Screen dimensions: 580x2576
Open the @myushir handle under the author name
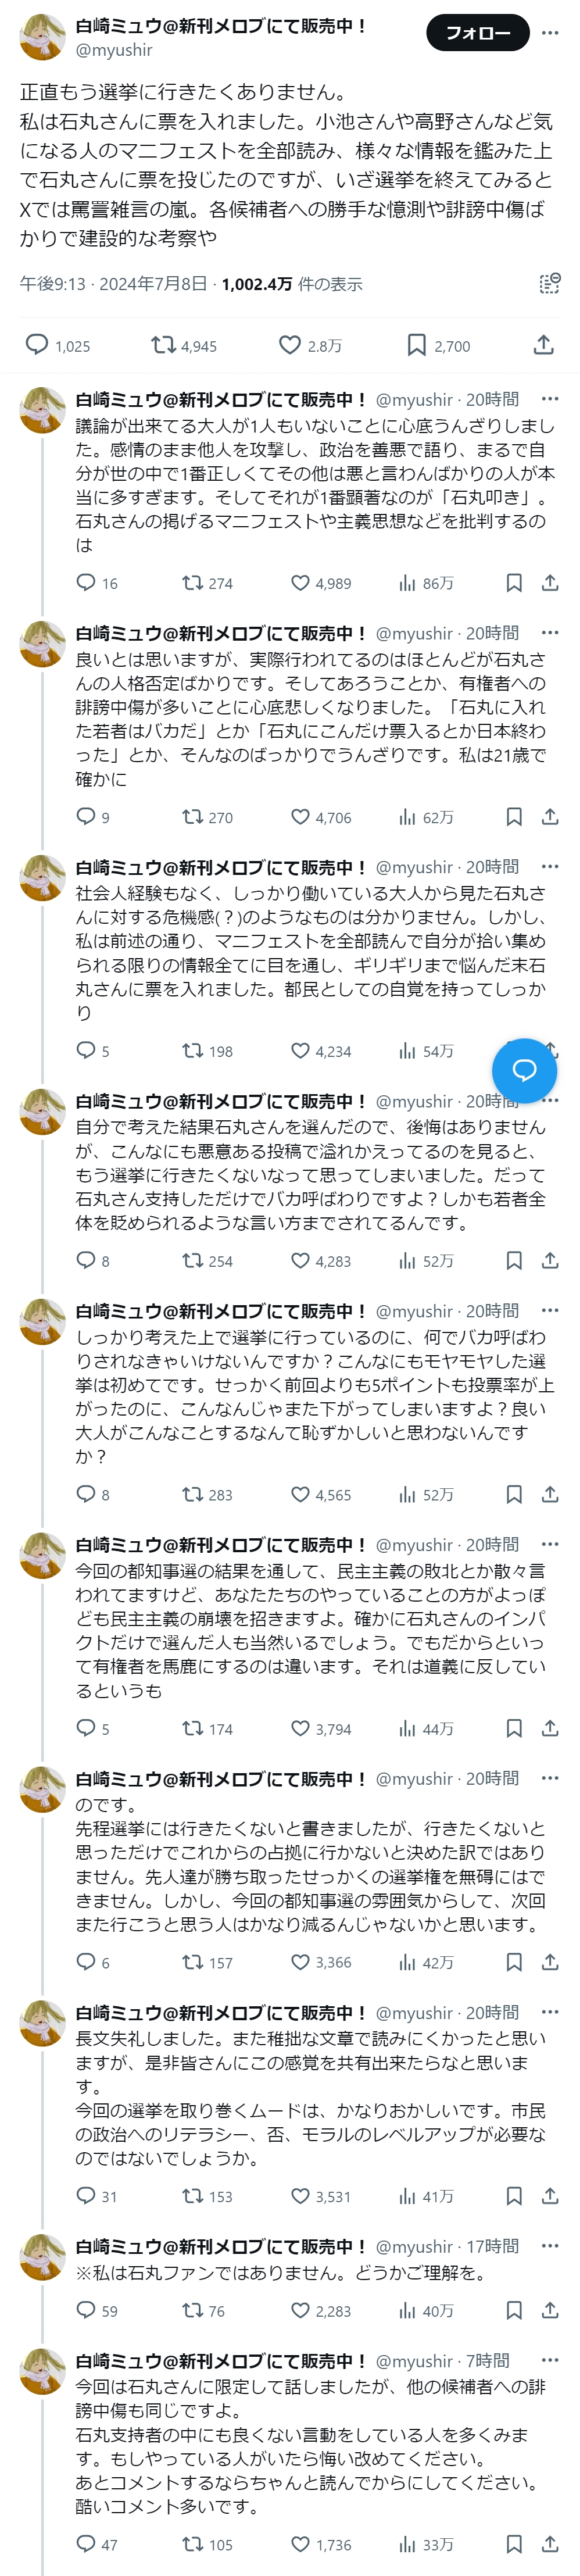114,50
